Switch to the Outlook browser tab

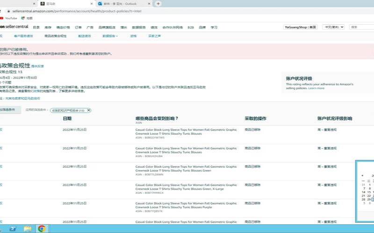[123, 4]
